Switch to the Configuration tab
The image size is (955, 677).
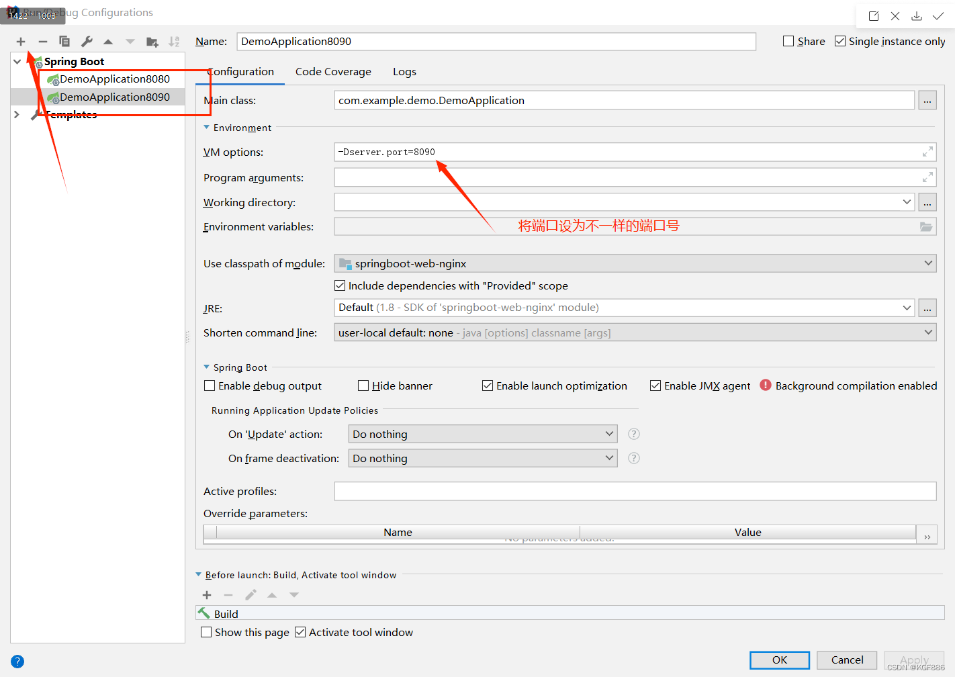240,72
